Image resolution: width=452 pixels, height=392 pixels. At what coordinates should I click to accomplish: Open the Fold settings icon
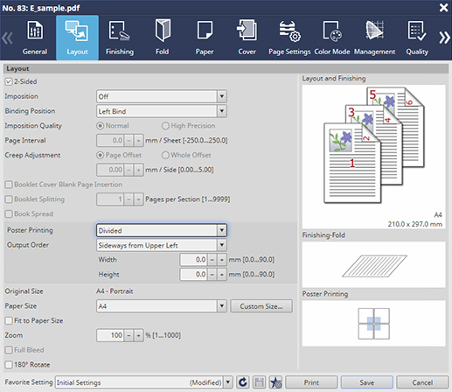coord(163,31)
